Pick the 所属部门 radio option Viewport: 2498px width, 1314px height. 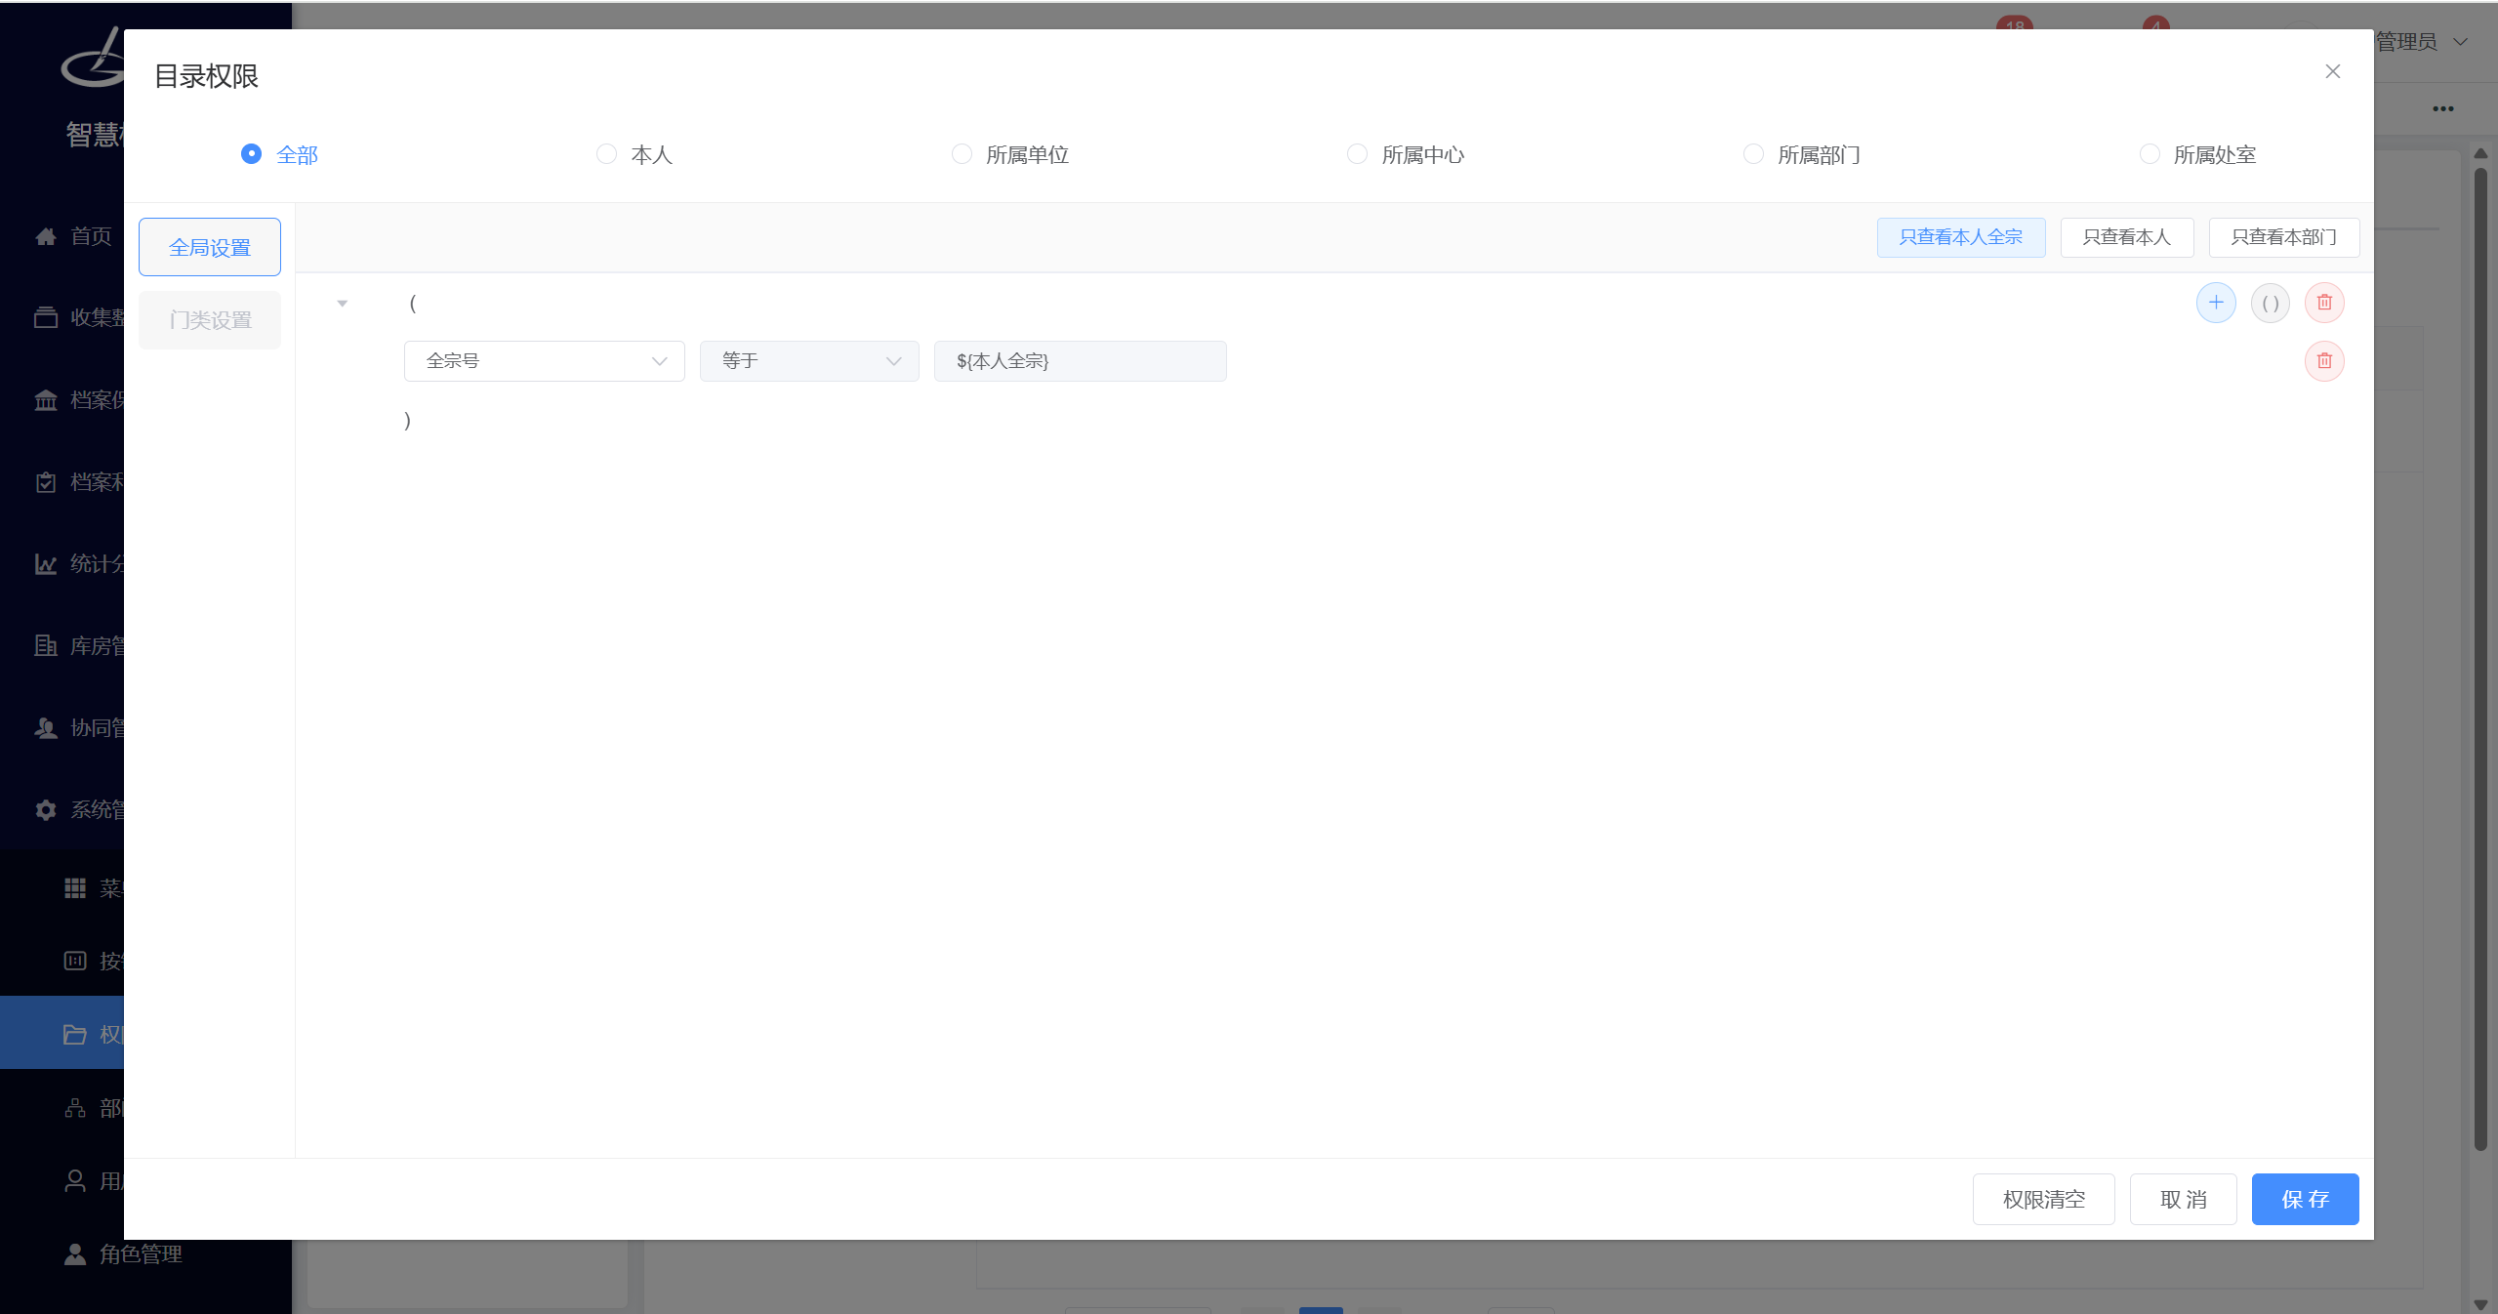click(x=1802, y=154)
